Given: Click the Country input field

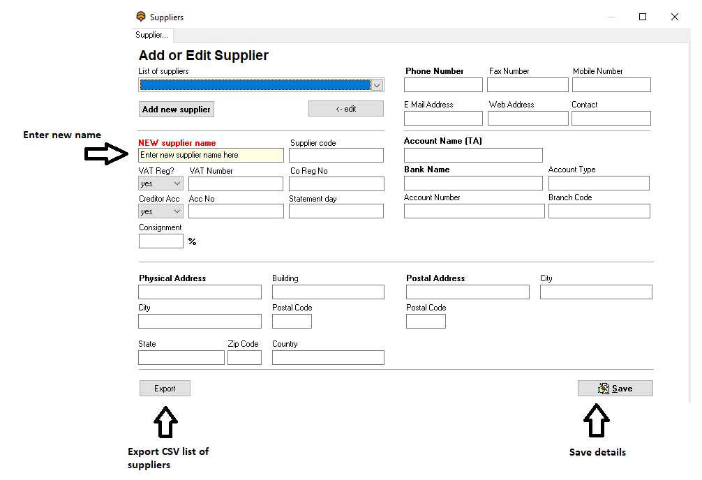Looking at the screenshot, I should point(328,358).
